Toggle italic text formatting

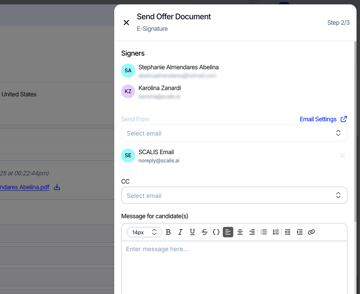click(180, 232)
